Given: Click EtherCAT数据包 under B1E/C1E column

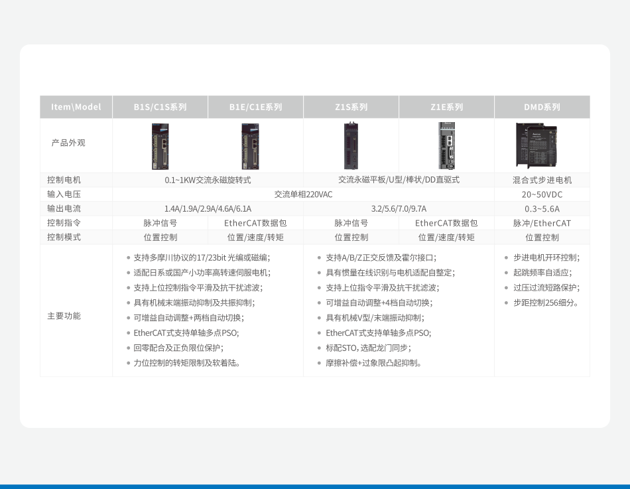Looking at the screenshot, I should pos(255,223).
